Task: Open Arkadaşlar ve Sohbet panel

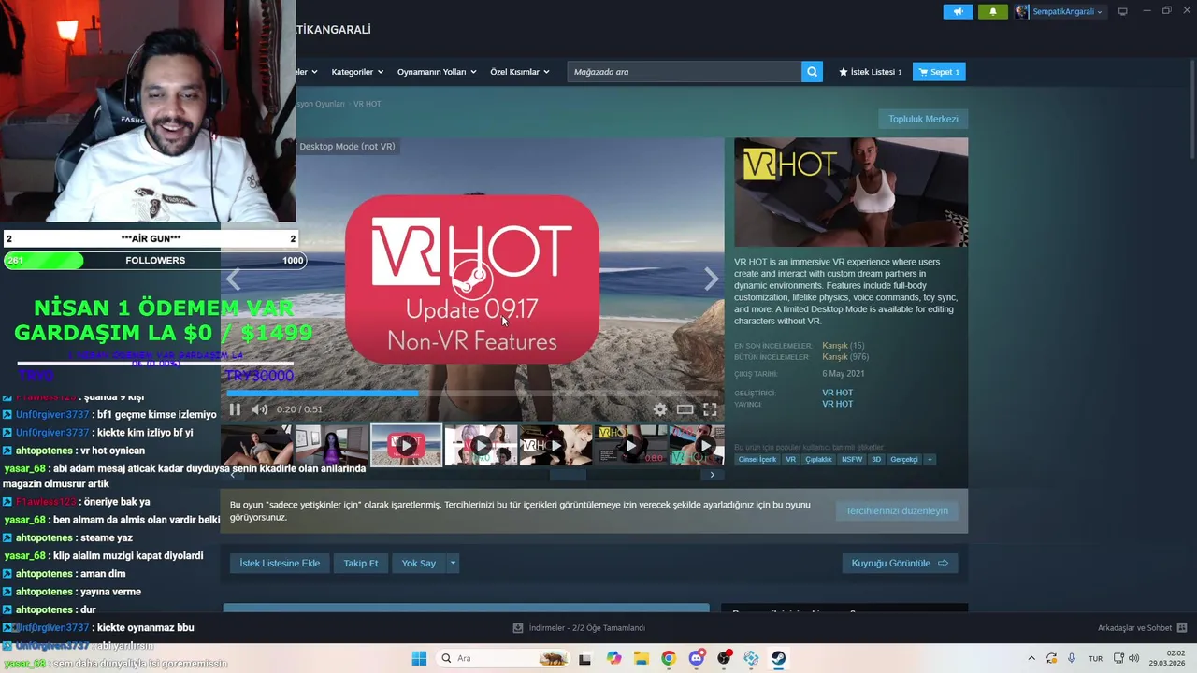Action: (1142, 628)
